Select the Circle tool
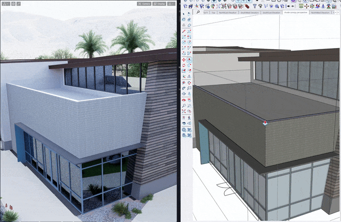Screen dimensions: 341x222 coord(184,43)
